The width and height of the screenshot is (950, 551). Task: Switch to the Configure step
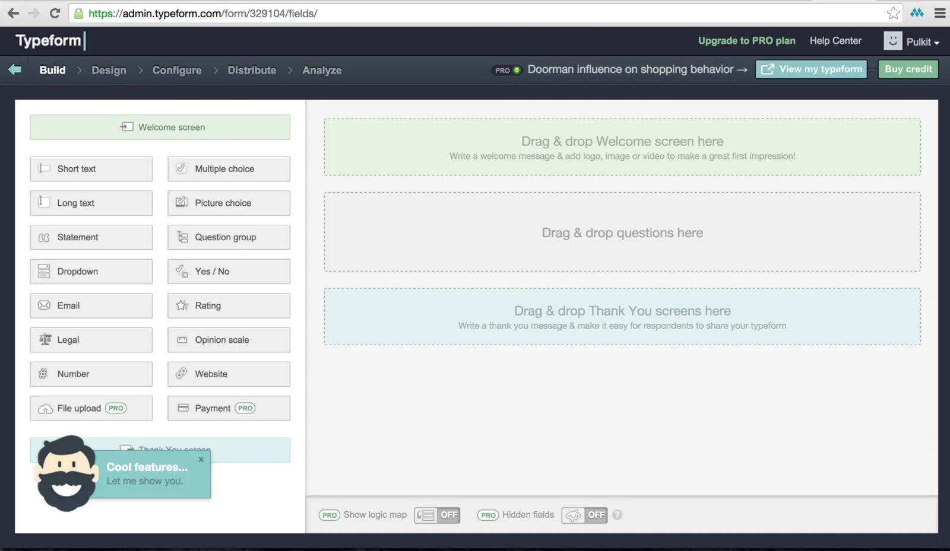pyautogui.click(x=177, y=70)
